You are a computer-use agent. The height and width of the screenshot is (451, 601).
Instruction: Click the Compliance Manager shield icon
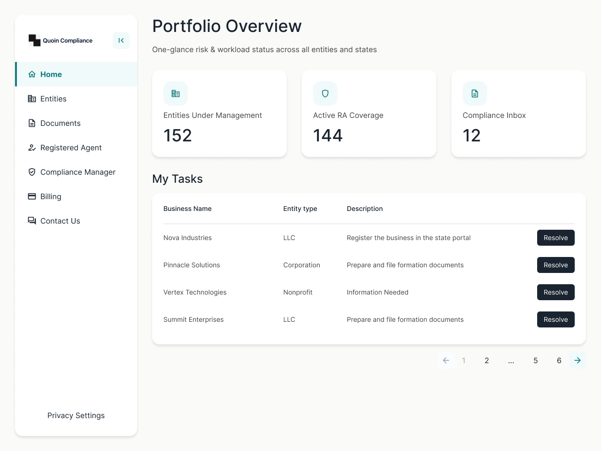[x=32, y=172]
